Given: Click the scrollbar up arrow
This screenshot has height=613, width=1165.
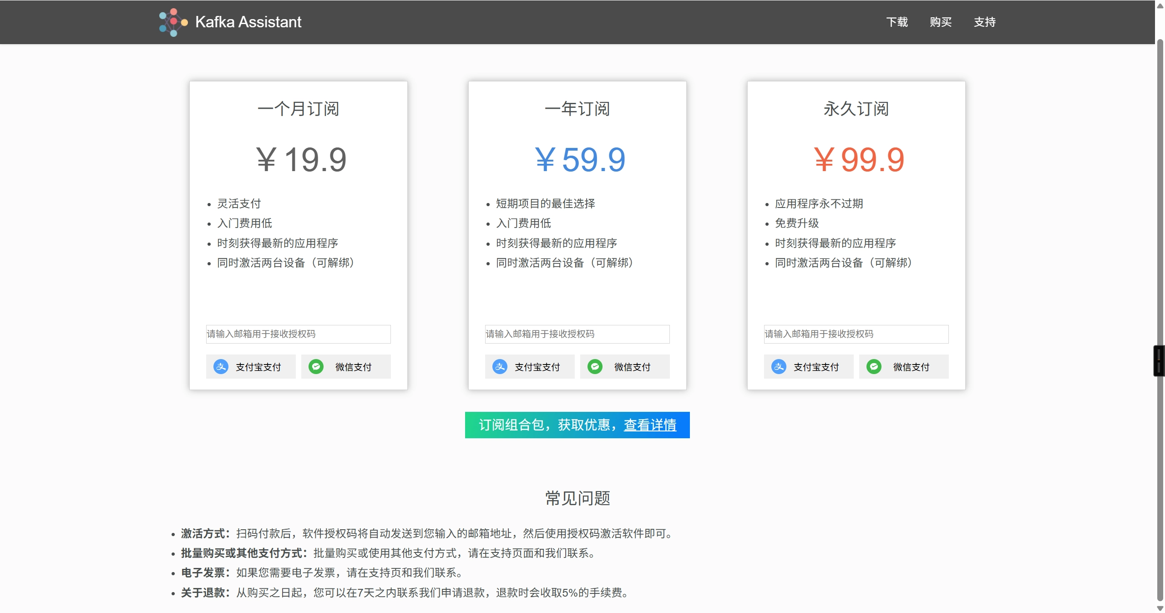Looking at the screenshot, I should pyautogui.click(x=1160, y=5).
